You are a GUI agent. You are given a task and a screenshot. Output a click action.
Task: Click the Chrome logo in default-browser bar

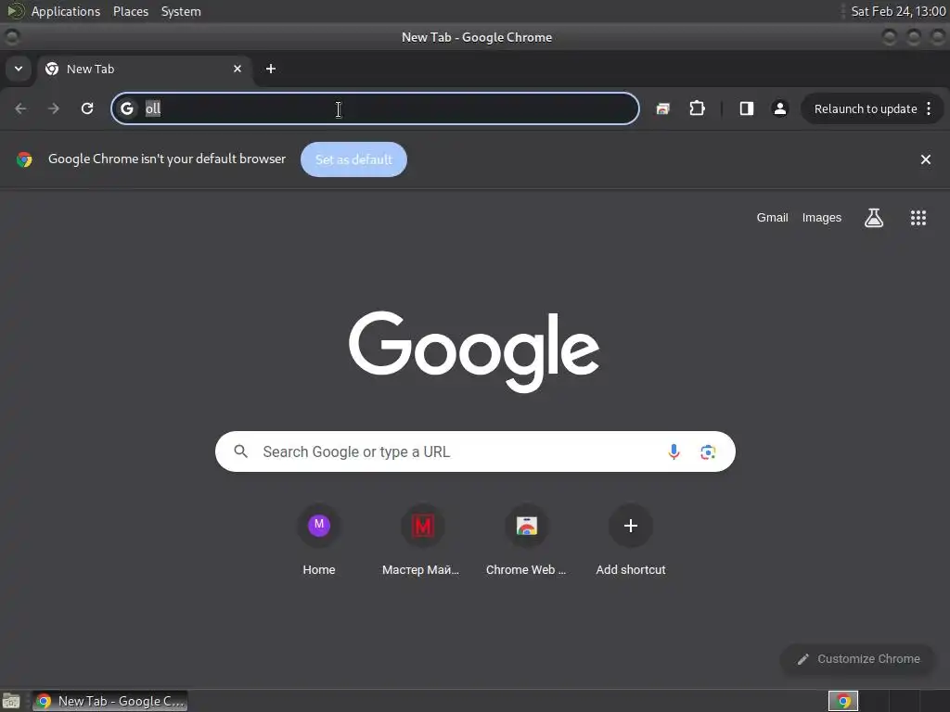point(24,159)
